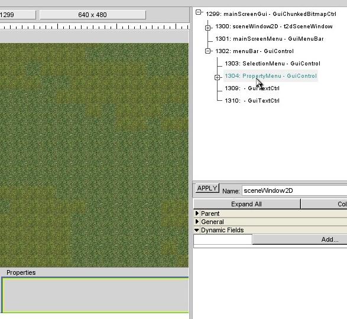Click the Add... dynamic field button

tap(300, 239)
